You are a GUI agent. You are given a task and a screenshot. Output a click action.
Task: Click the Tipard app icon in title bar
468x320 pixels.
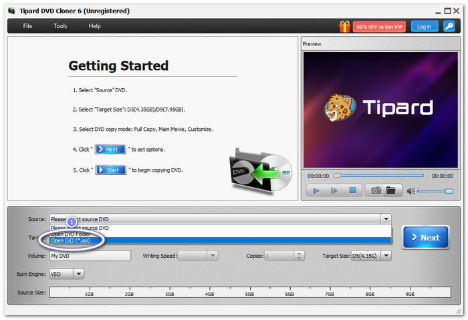pos(11,11)
